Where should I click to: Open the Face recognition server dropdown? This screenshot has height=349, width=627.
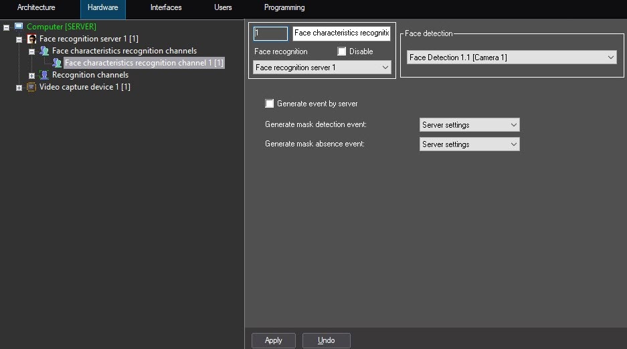[322, 68]
